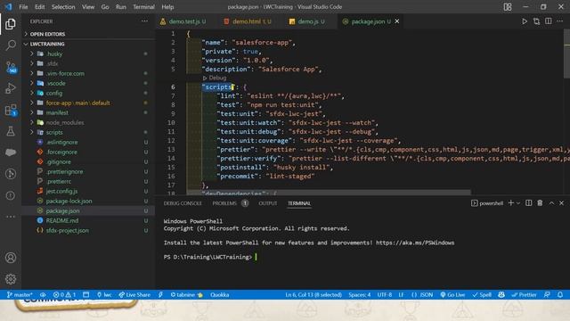Click the Copilot face status icon
The image size is (570, 321).
(x=501, y=295)
